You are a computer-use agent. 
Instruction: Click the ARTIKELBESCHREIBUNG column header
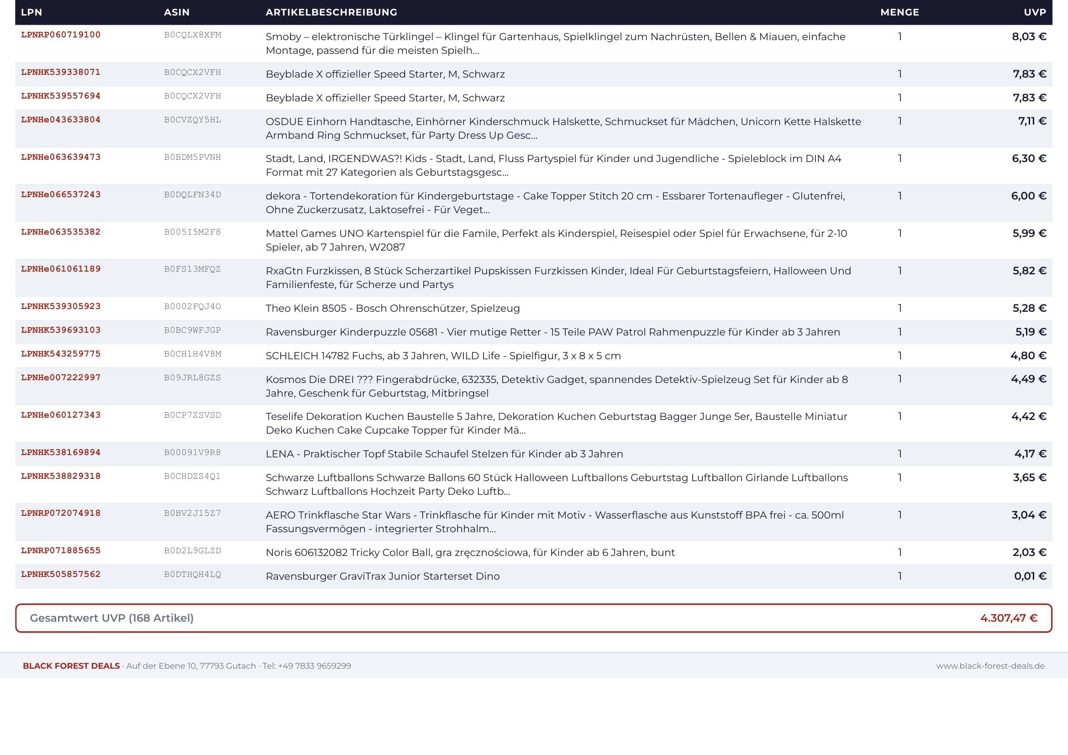(x=331, y=12)
